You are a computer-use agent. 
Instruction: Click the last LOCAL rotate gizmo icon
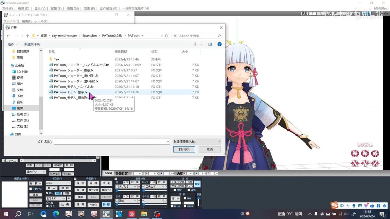pos(375,153)
